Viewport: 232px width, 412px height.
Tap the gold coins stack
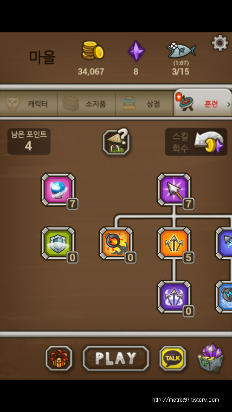[x=92, y=50]
